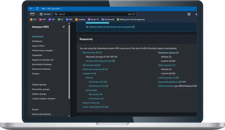Open Automated snapshots link
The width and height of the screenshot is (225, 130).
tap(91, 90)
